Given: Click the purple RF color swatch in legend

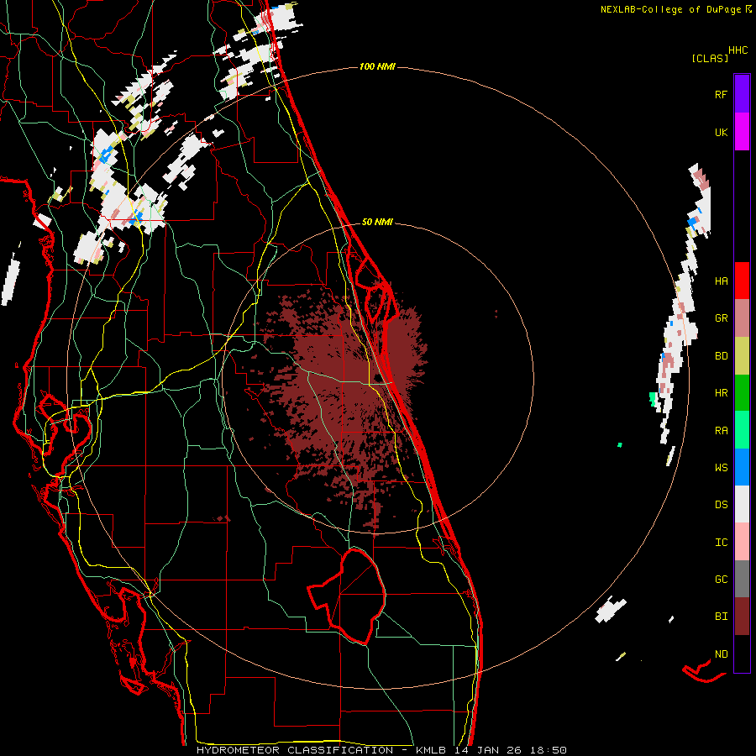Looking at the screenshot, I should tap(742, 94).
